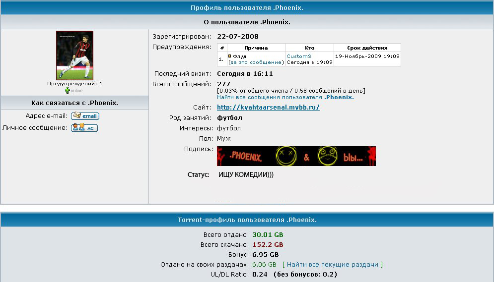Select the total posts count 277

[x=224, y=84]
